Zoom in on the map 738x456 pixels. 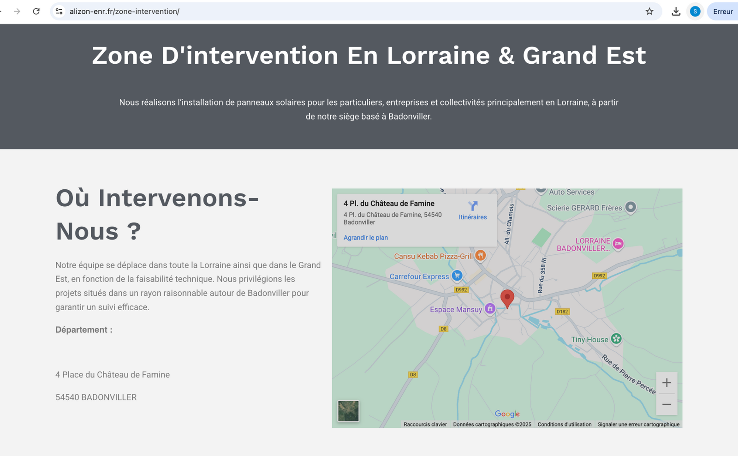[667, 383]
